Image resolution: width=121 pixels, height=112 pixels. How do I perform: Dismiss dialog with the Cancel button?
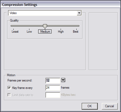click(110, 106)
